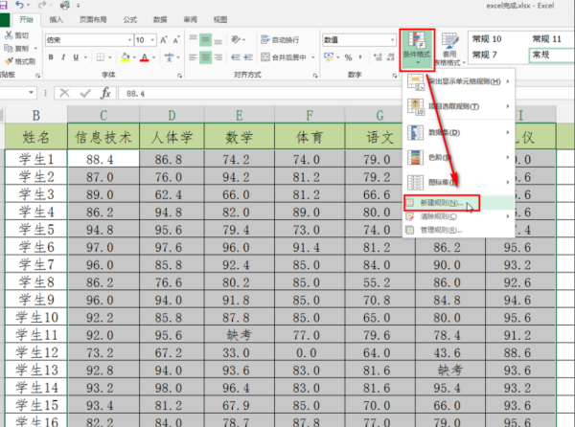Switch to the Insert (插入) ribbon tab
Screen dimensions: 575x427
(57, 18)
